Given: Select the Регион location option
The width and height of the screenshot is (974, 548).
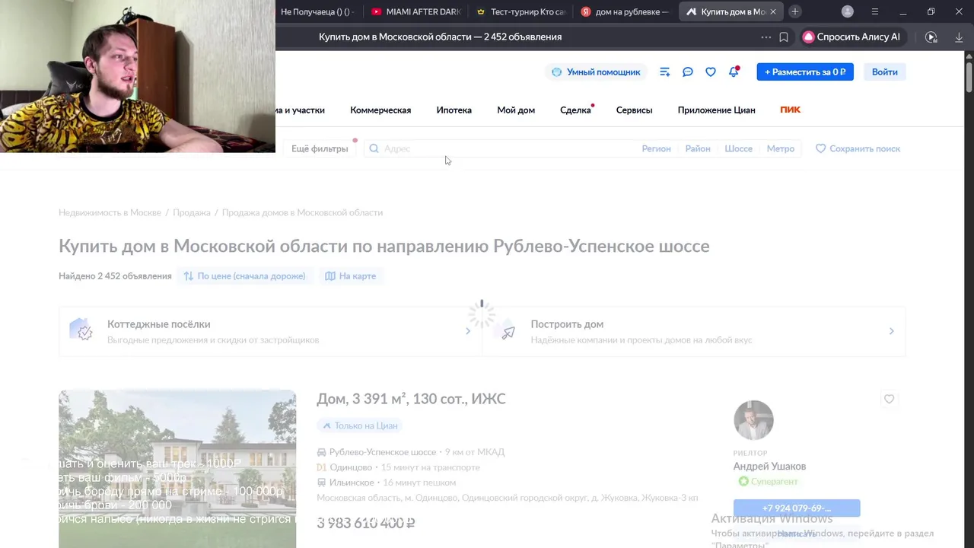Looking at the screenshot, I should [656, 148].
